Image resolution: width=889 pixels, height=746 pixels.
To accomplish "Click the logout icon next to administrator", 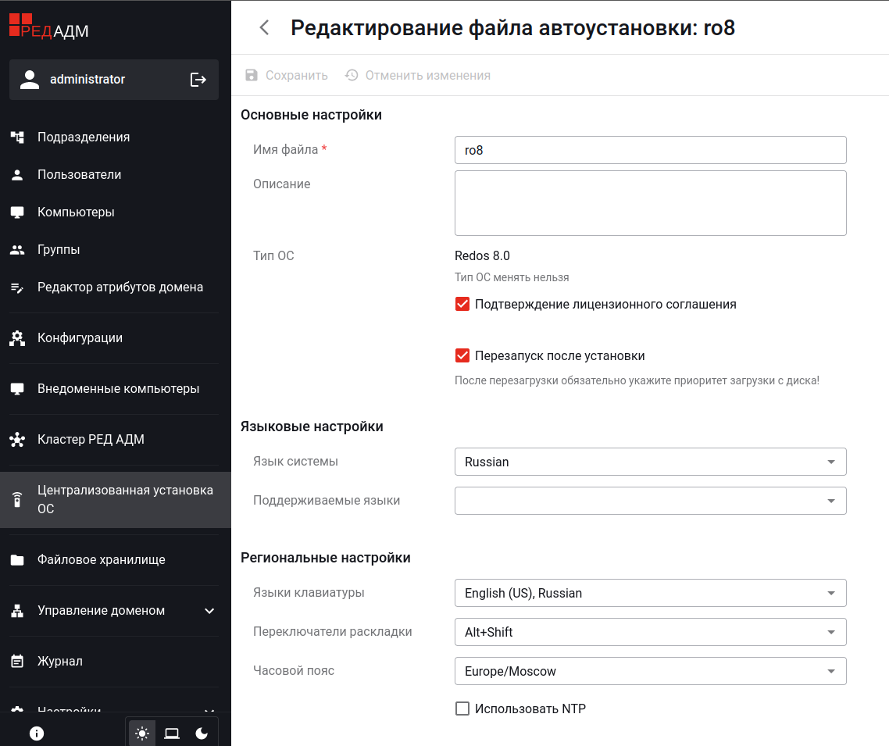I will coord(198,80).
